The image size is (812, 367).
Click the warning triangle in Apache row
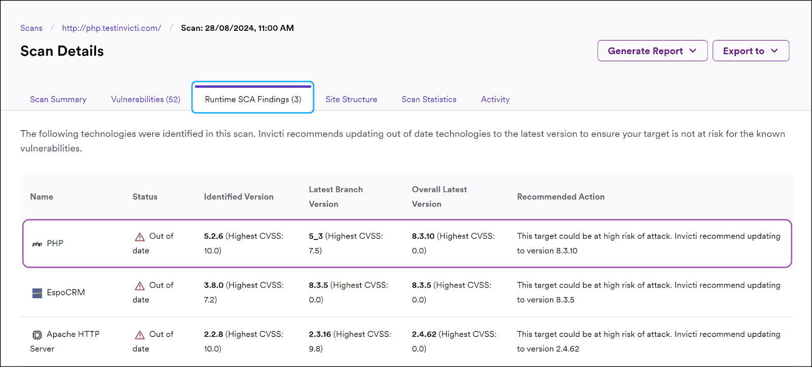tap(140, 335)
